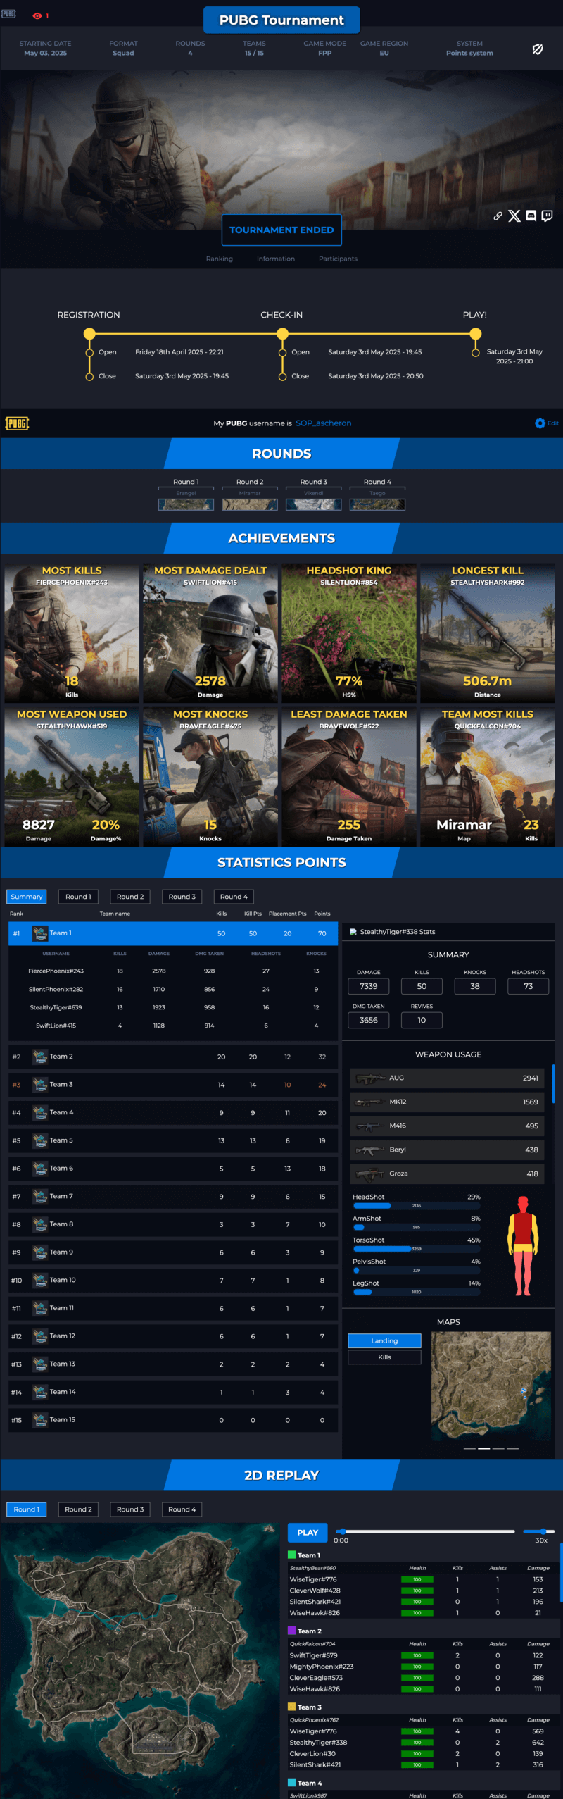Open Round 3 Vikendi map thumbnail
The height and width of the screenshot is (1799, 563).
[313, 504]
